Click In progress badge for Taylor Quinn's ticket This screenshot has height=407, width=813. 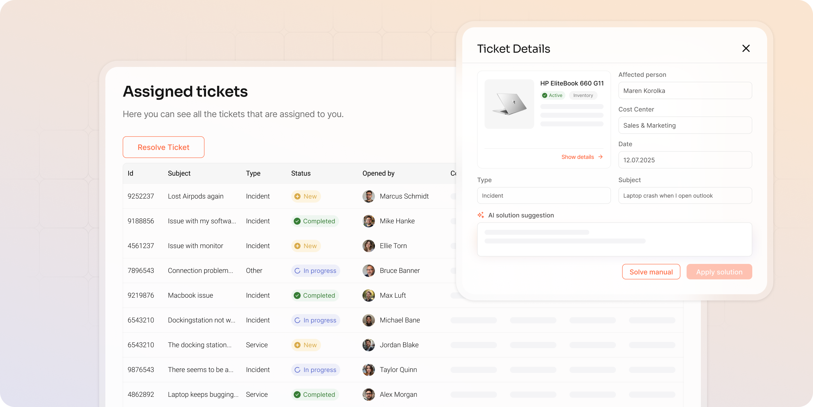315,370
